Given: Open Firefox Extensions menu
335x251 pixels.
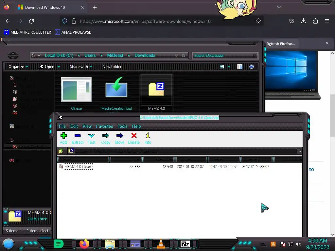Looking at the screenshot, I should [x=315, y=21].
